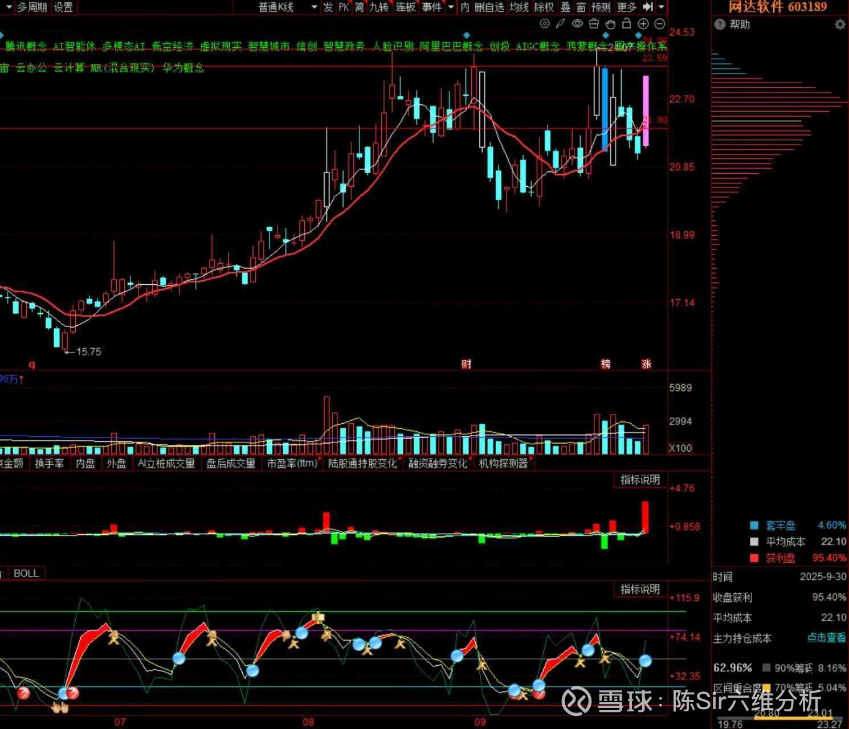The width and height of the screenshot is (849, 729).
Task: Switch to the 市盈率(ttm) tab
Action: [292, 464]
